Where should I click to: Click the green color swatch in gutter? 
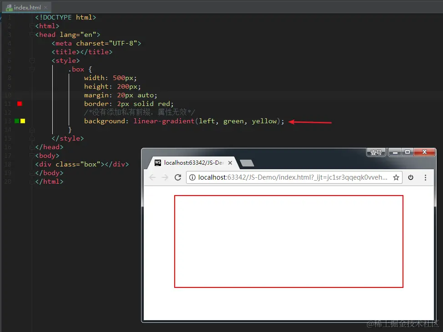(17, 121)
